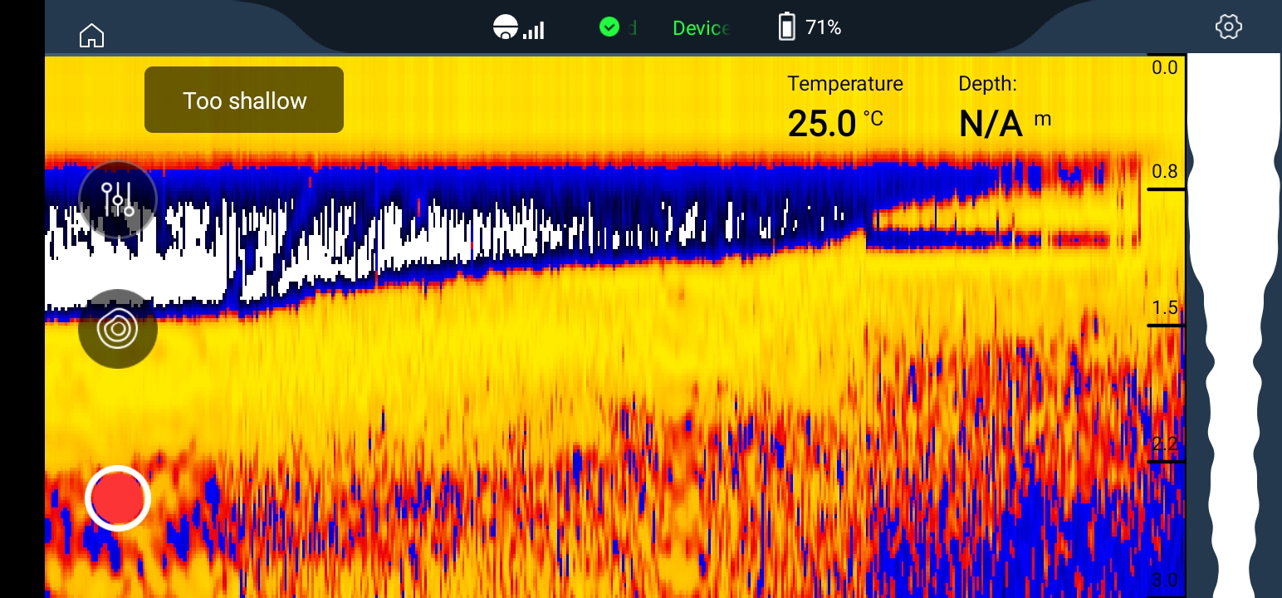The image size is (1282, 598).
Task: Tap the sonar device icon in top bar
Action: click(x=505, y=27)
